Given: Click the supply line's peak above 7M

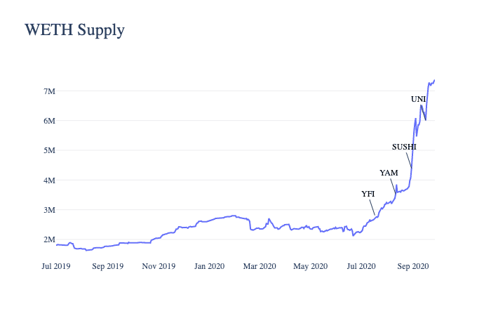Looking at the screenshot, I should pos(434,80).
